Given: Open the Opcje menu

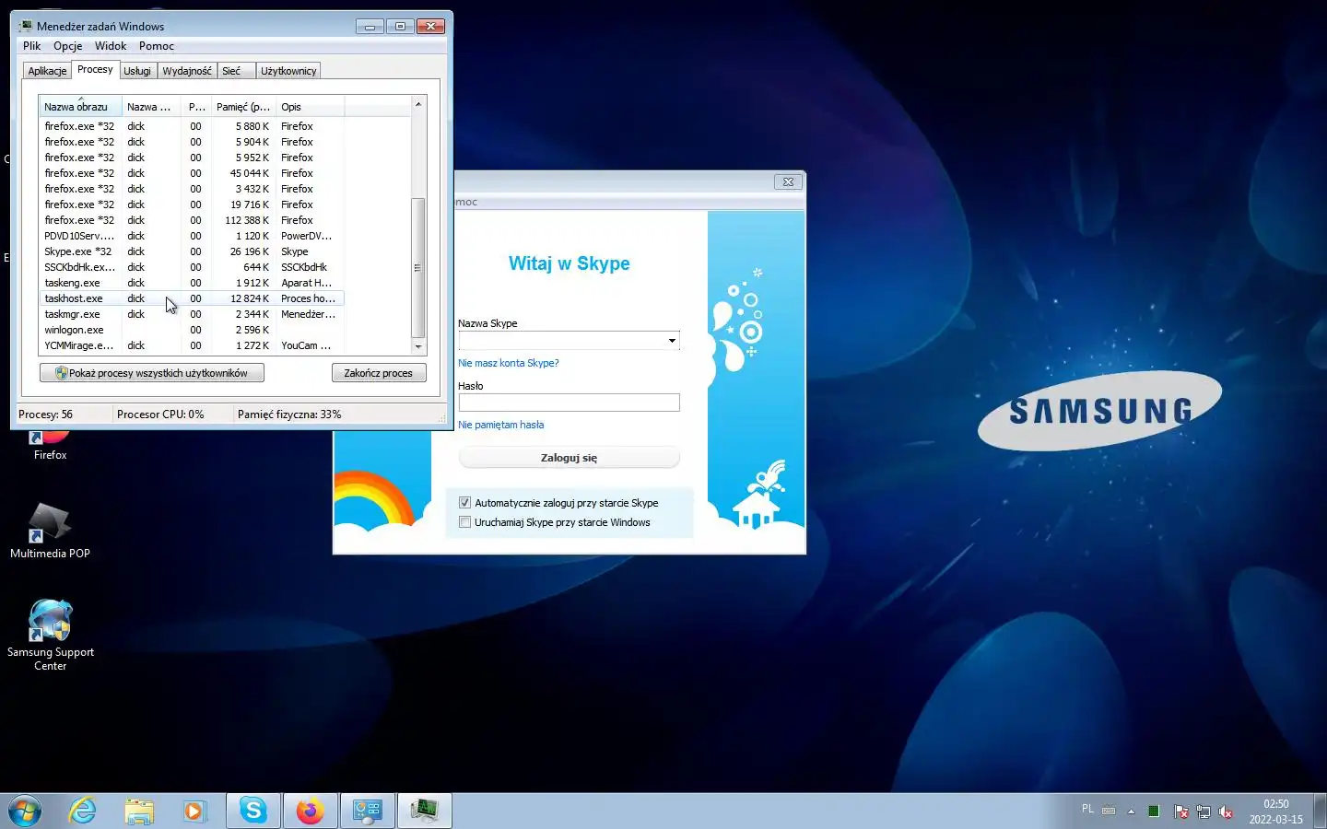Looking at the screenshot, I should click(67, 46).
